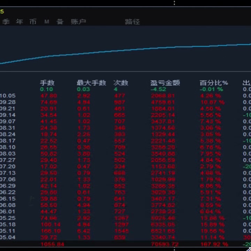The height and width of the screenshot is (251, 251).
Task: Select the 09.07 date row label
Action: (8, 121)
